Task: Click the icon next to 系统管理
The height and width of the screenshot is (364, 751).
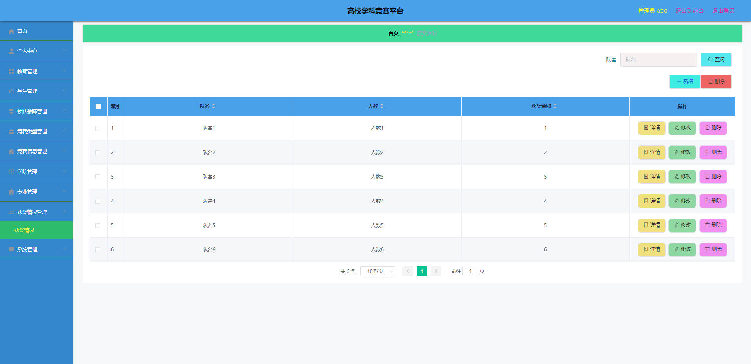Action: tap(11, 249)
